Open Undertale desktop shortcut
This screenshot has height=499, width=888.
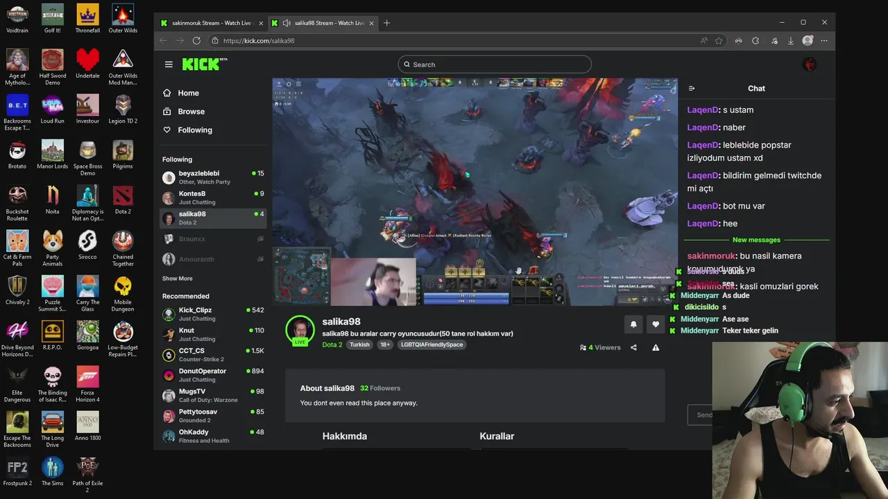point(87,63)
